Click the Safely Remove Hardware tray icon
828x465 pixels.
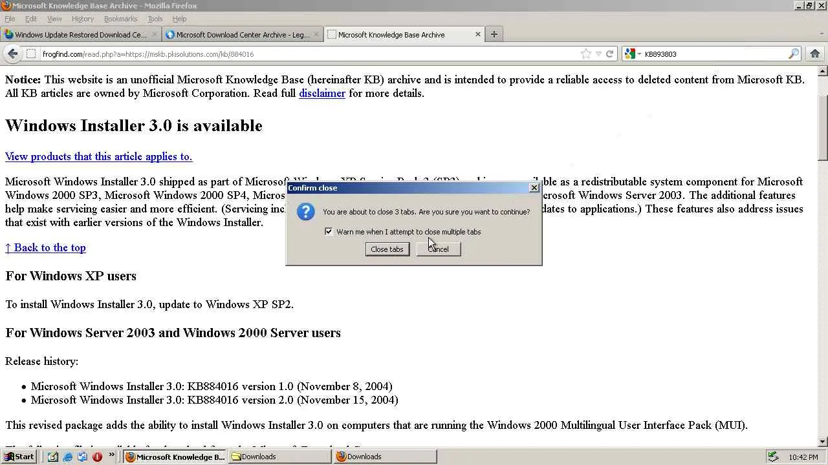point(772,457)
